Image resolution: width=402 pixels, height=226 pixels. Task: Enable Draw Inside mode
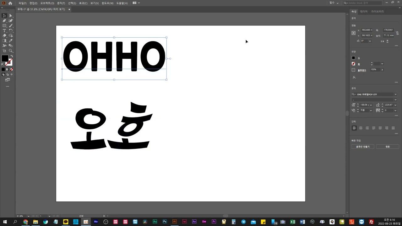click(x=11, y=74)
